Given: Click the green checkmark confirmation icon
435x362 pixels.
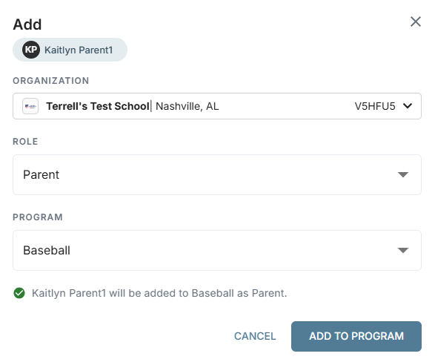Looking at the screenshot, I should (19, 293).
